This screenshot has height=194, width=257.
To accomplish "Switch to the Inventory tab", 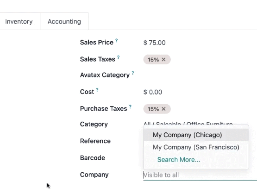I will click(x=19, y=21).
